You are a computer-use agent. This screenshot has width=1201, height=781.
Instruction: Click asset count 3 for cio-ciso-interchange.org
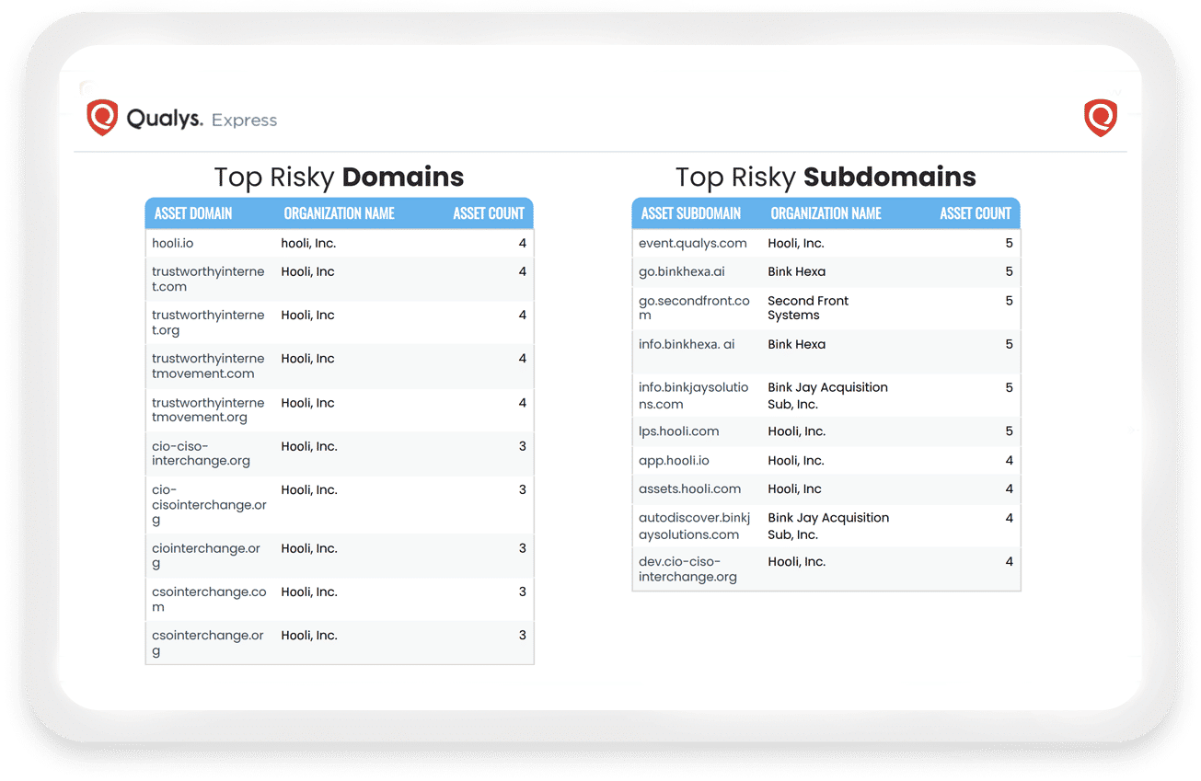point(523,446)
